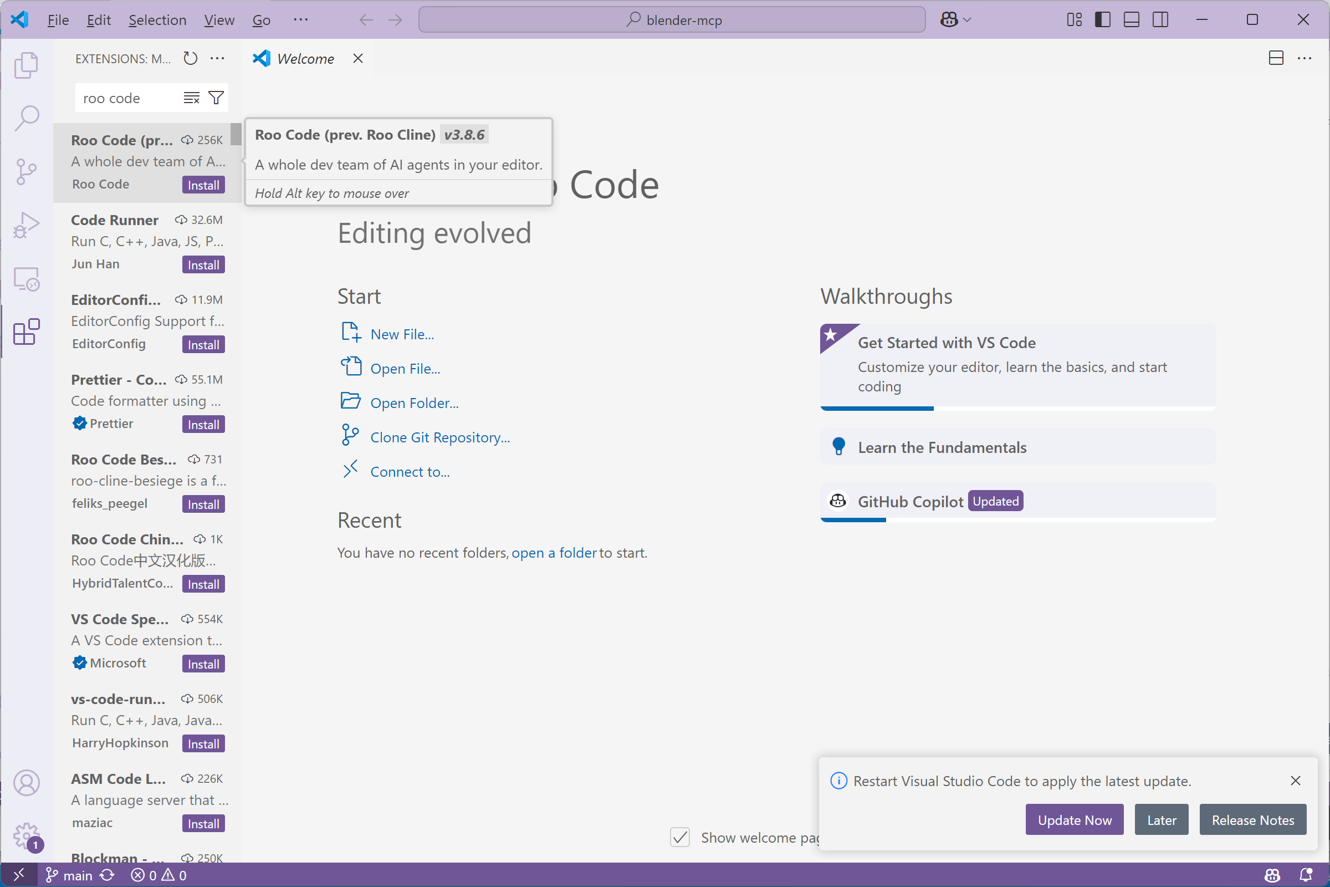Click the Clone Git Repository option

pyautogui.click(x=439, y=437)
